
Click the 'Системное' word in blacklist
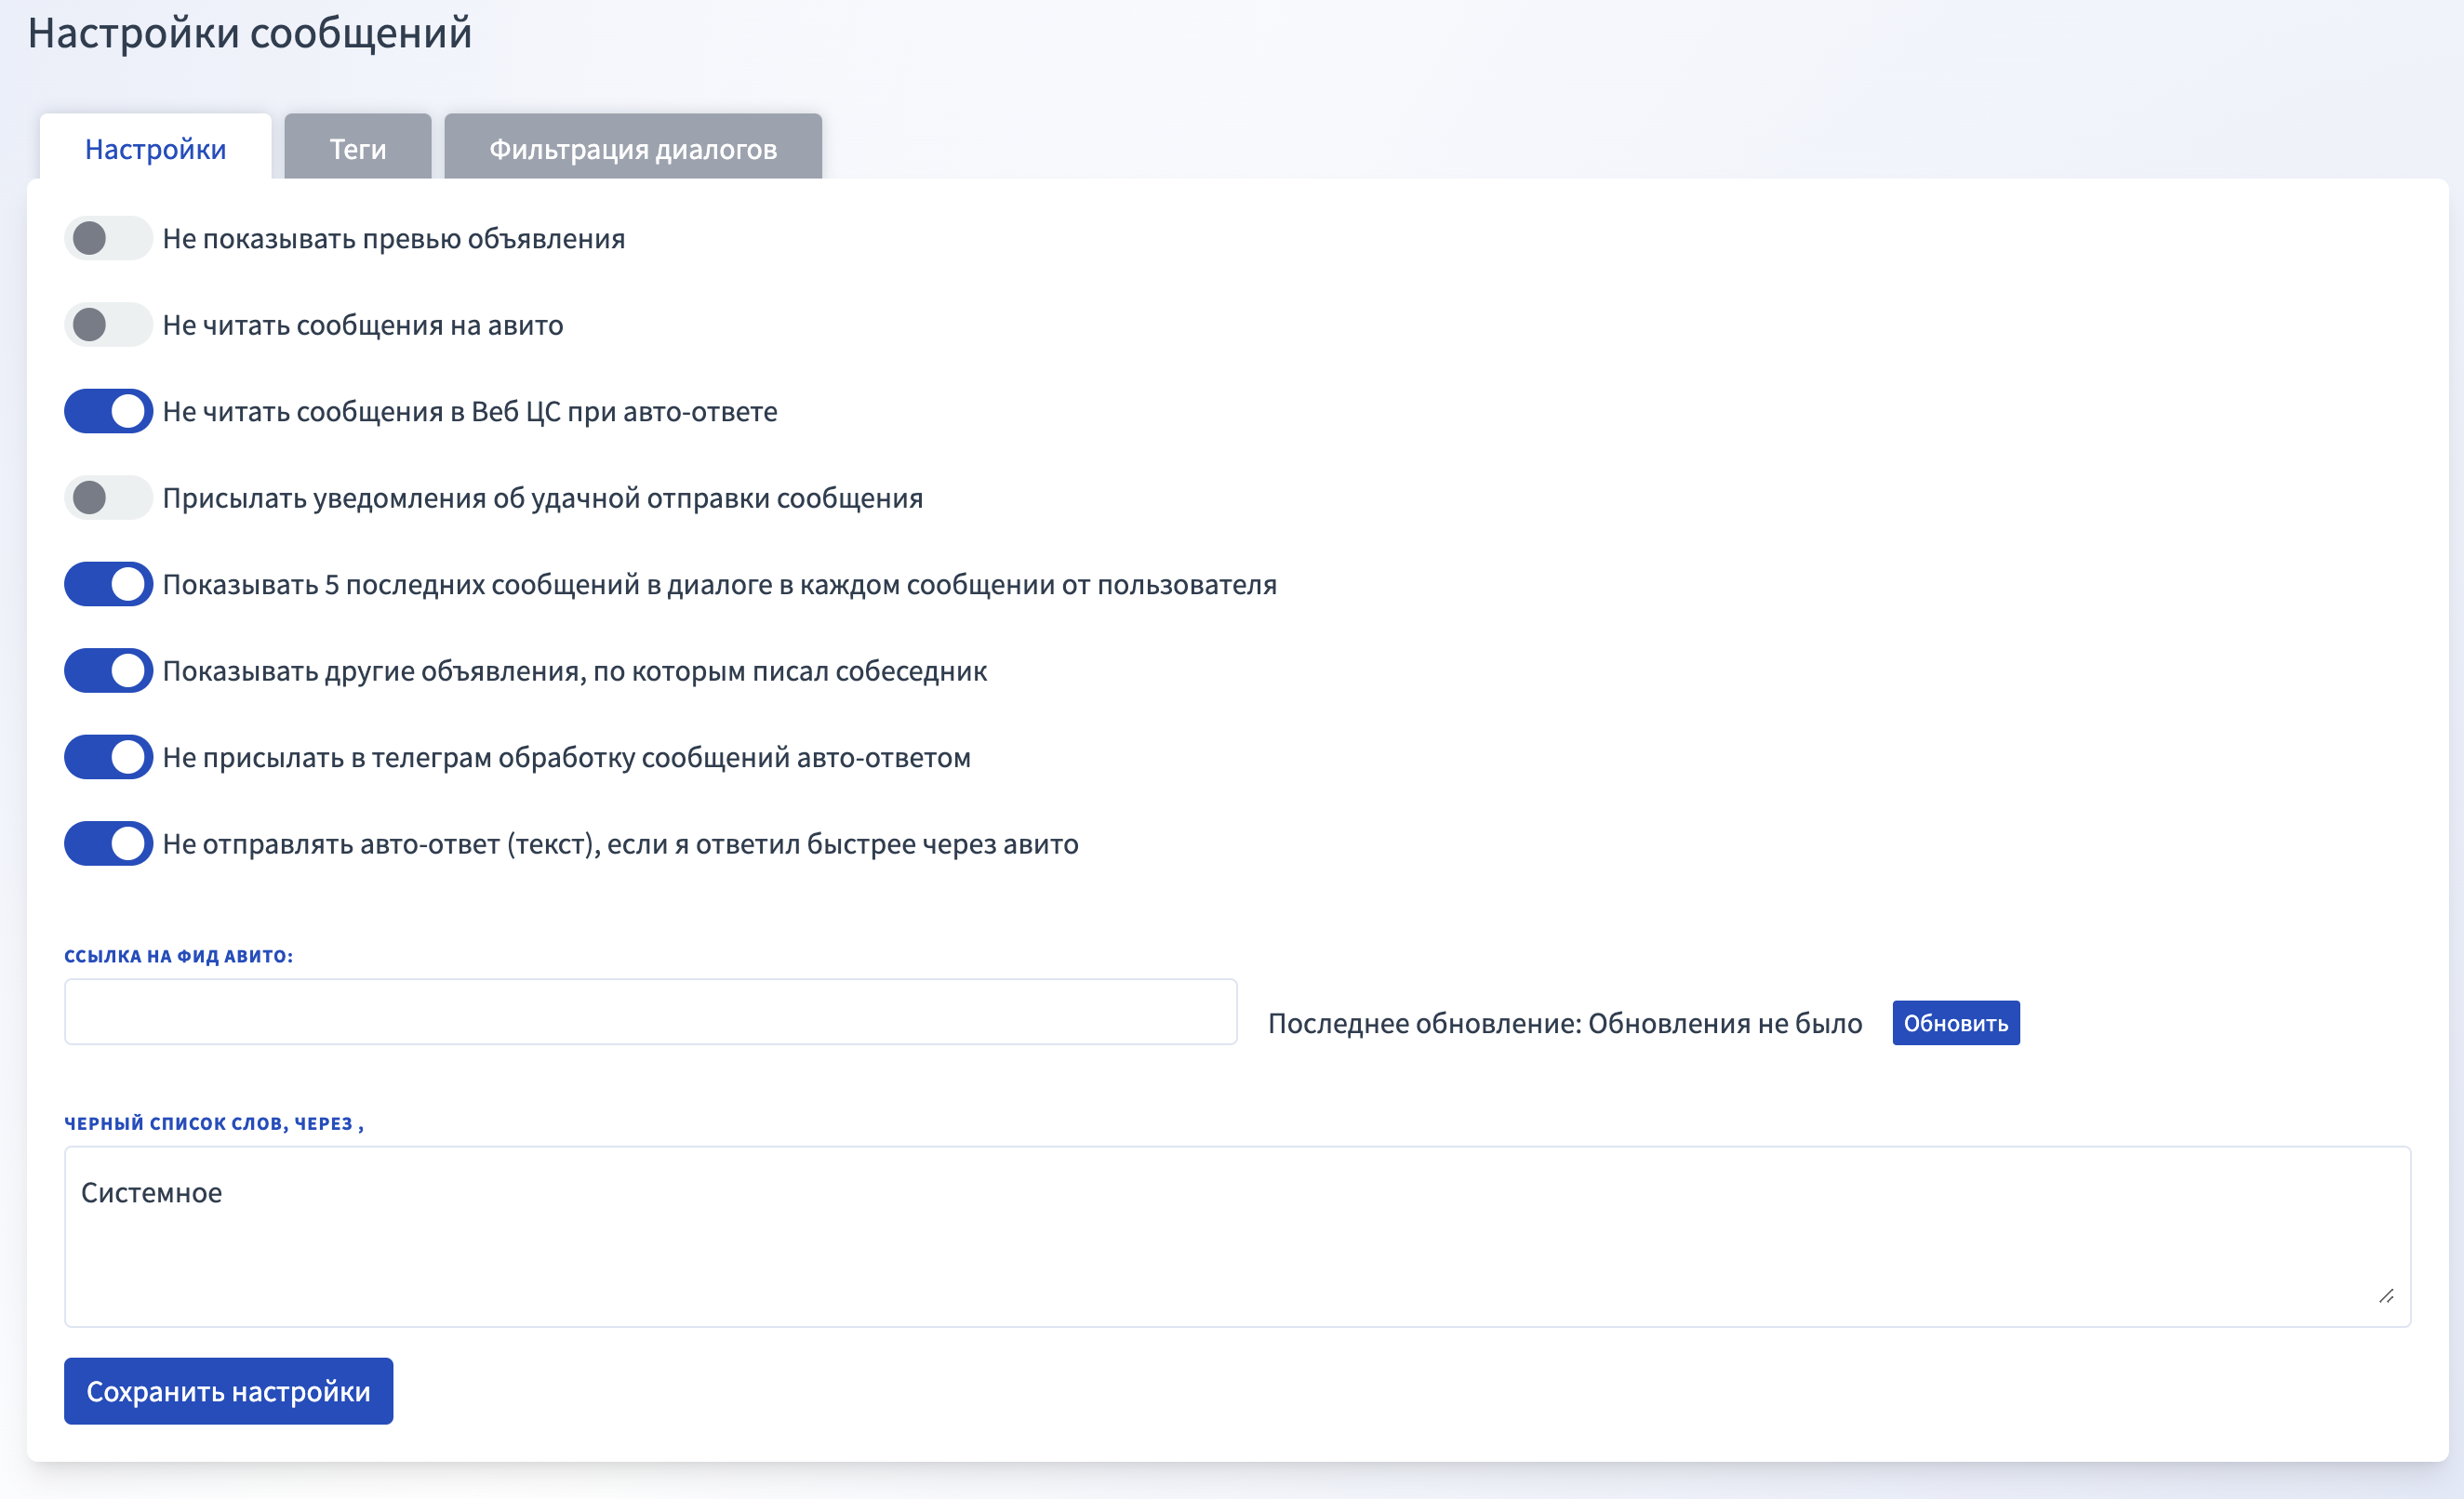coord(151,1193)
